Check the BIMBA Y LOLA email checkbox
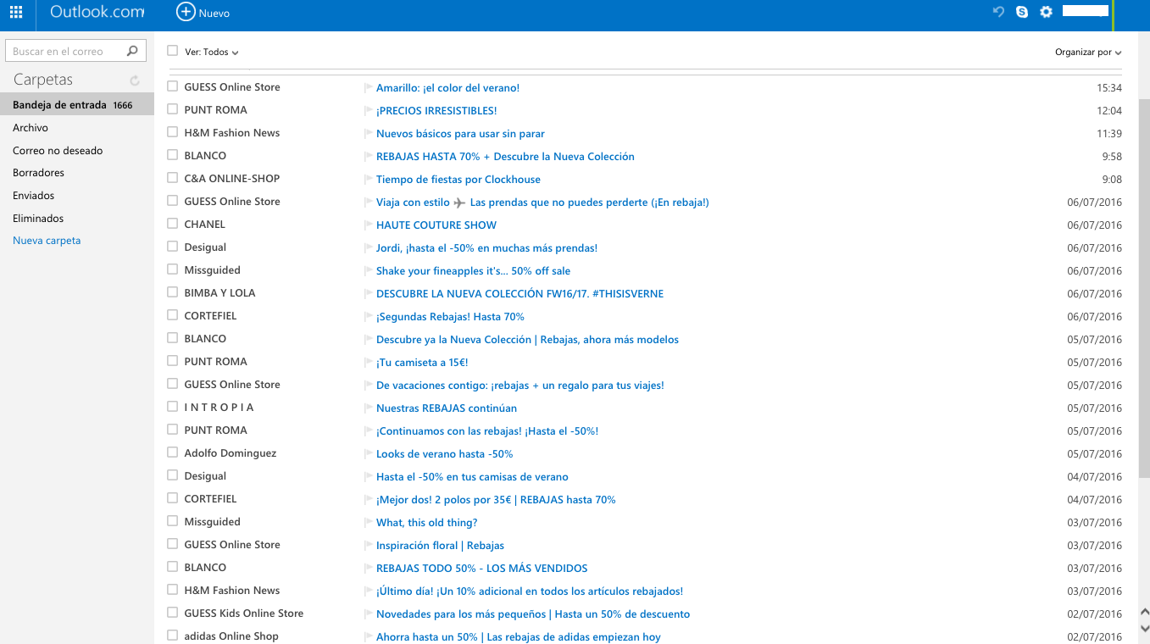The image size is (1150, 644). [x=173, y=292]
